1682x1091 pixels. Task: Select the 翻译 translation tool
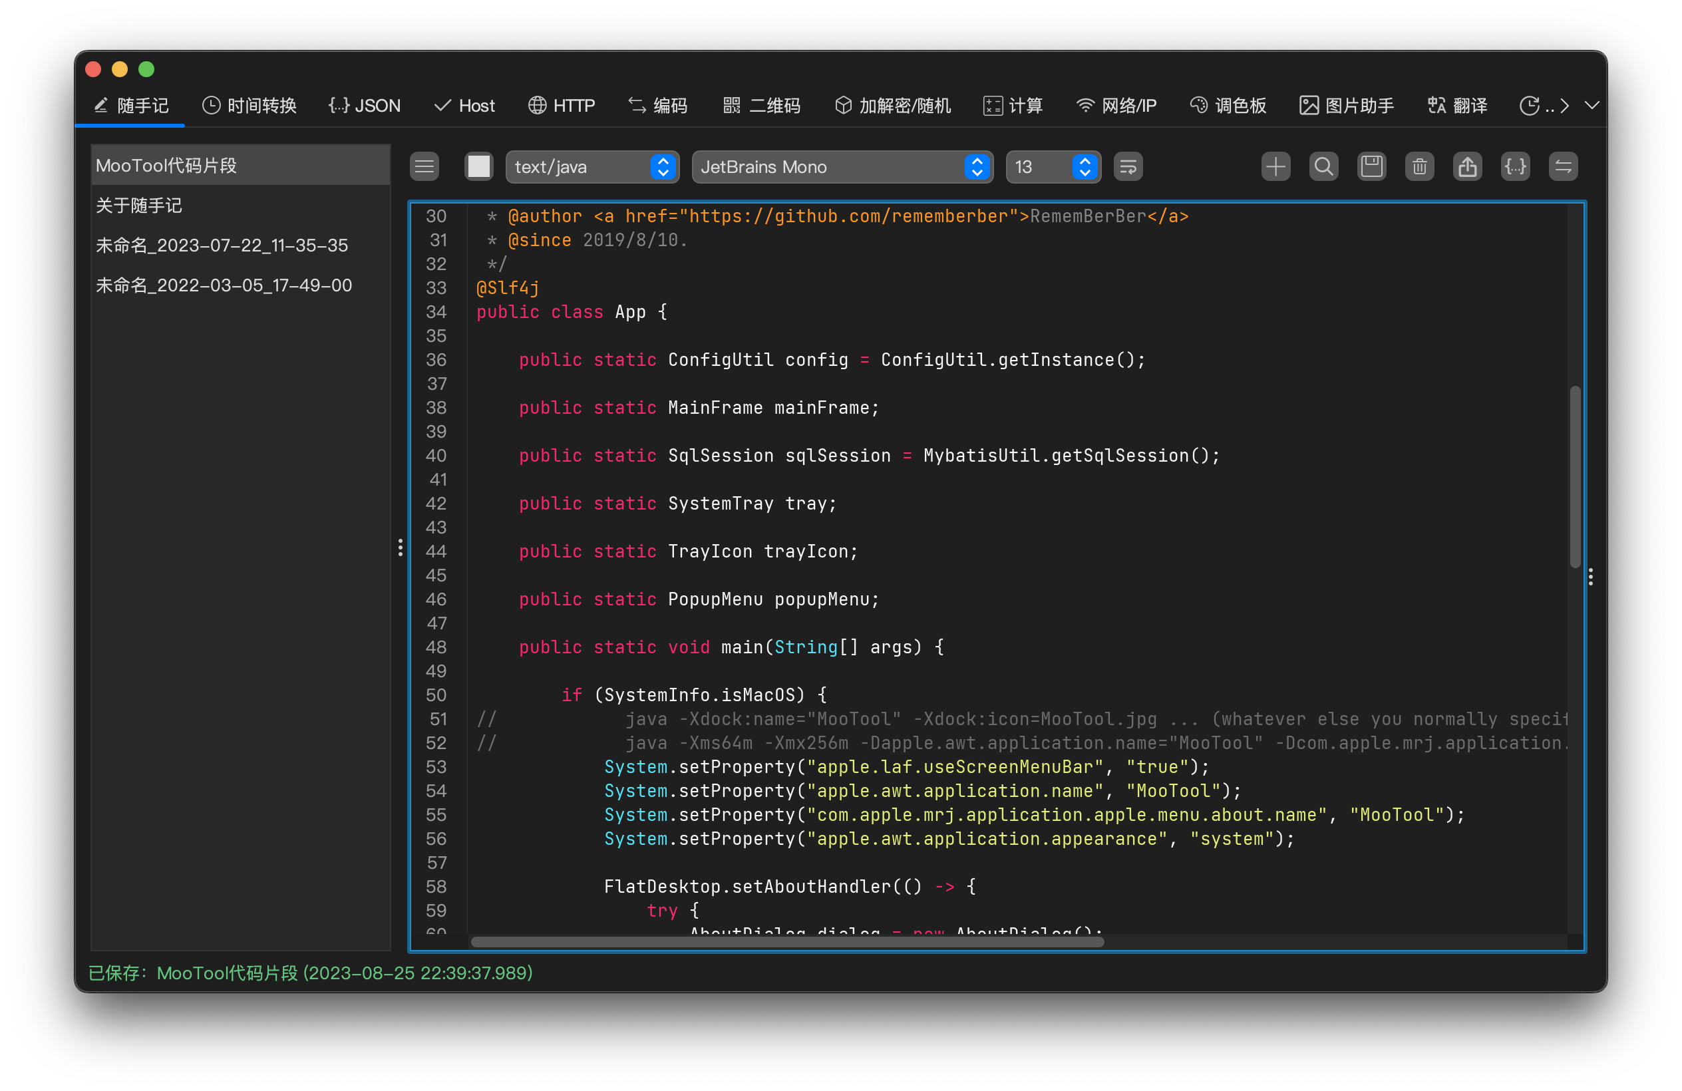coord(1456,105)
